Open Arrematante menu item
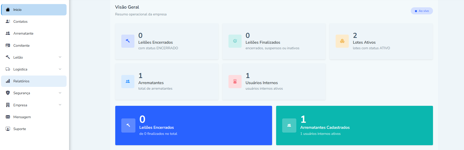 [x=34, y=33]
